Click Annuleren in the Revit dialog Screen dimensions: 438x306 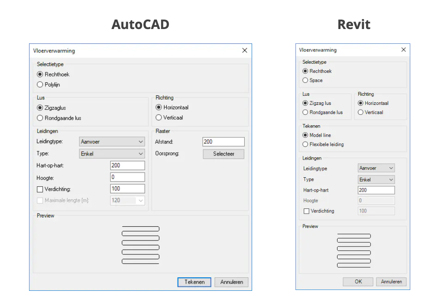point(391,282)
